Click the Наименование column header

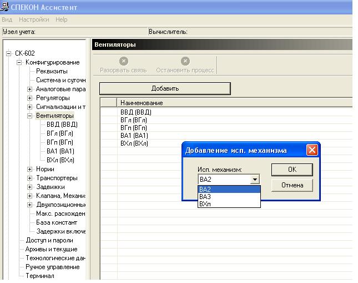[x=235, y=103]
